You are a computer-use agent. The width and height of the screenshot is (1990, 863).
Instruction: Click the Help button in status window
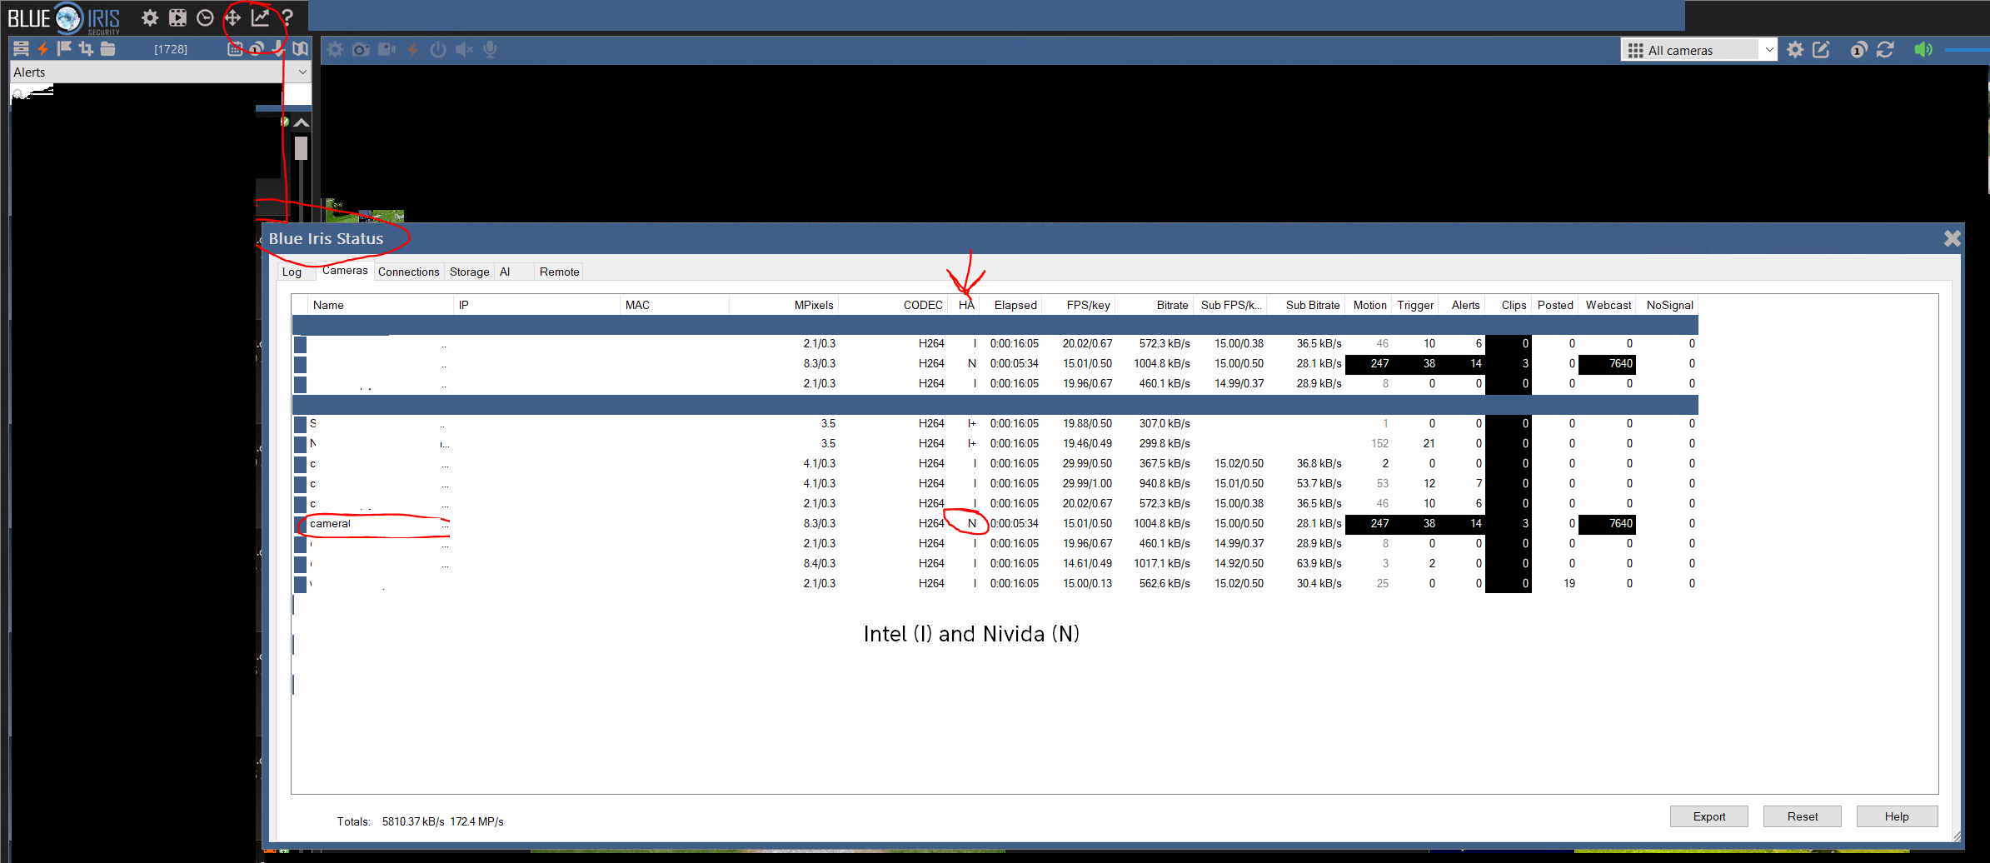[1897, 816]
